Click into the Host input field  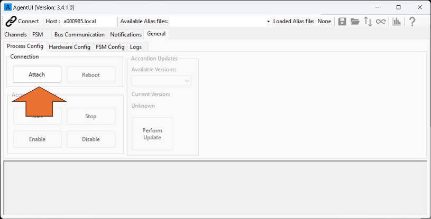(x=88, y=21)
